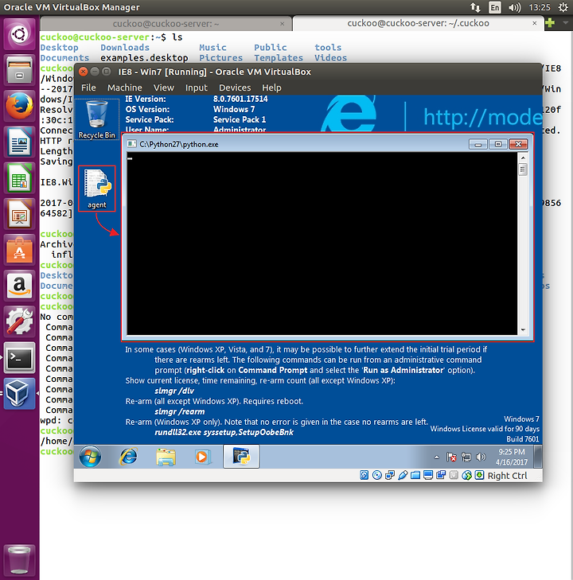Click the Show Desktop taskbar strip

point(538,457)
